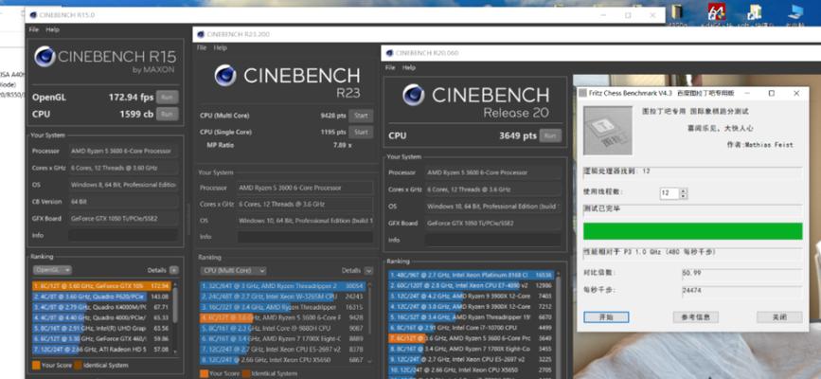Screen dimensions: 821x379
Task: Select R20 ranking row Core i7-10700 4499
Action: pos(471,328)
